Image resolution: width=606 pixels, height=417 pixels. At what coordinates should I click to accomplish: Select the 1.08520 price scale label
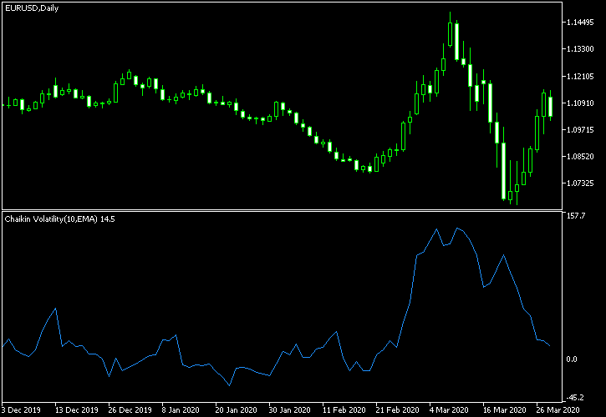[580, 156]
